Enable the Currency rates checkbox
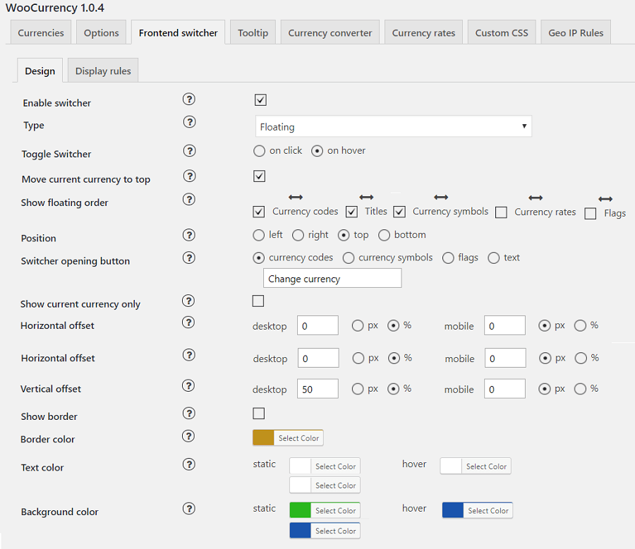 (x=501, y=212)
